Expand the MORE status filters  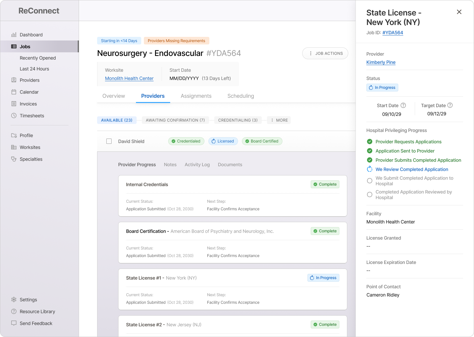(x=279, y=120)
